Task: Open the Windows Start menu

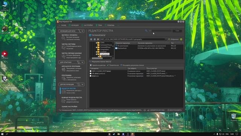Action: [x=2, y=134]
